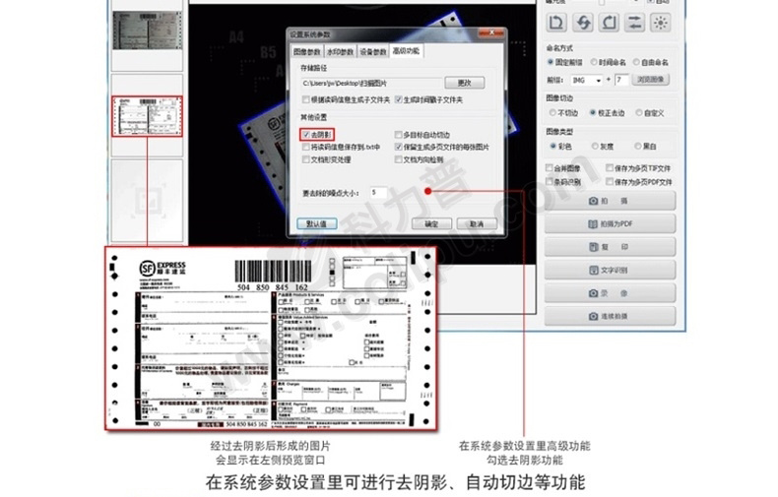The height and width of the screenshot is (497, 778).
Task: Click the sun-shaped brightness settings icon
Action: (x=662, y=22)
